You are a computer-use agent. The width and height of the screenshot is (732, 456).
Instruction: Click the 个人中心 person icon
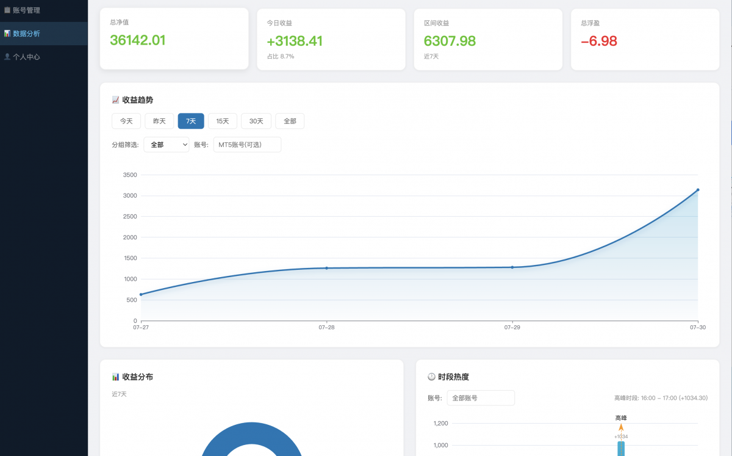[x=7, y=57]
